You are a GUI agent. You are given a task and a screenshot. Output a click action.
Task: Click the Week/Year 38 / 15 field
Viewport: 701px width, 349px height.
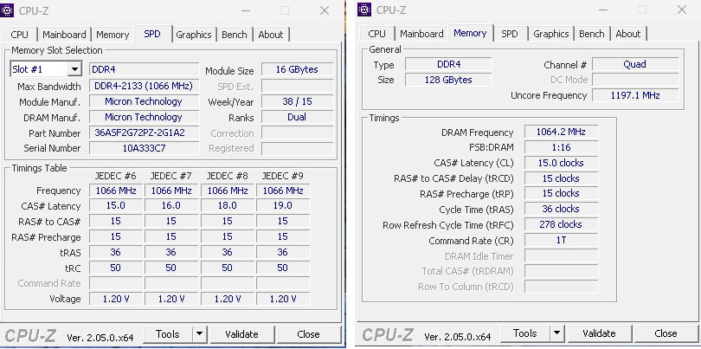point(298,101)
